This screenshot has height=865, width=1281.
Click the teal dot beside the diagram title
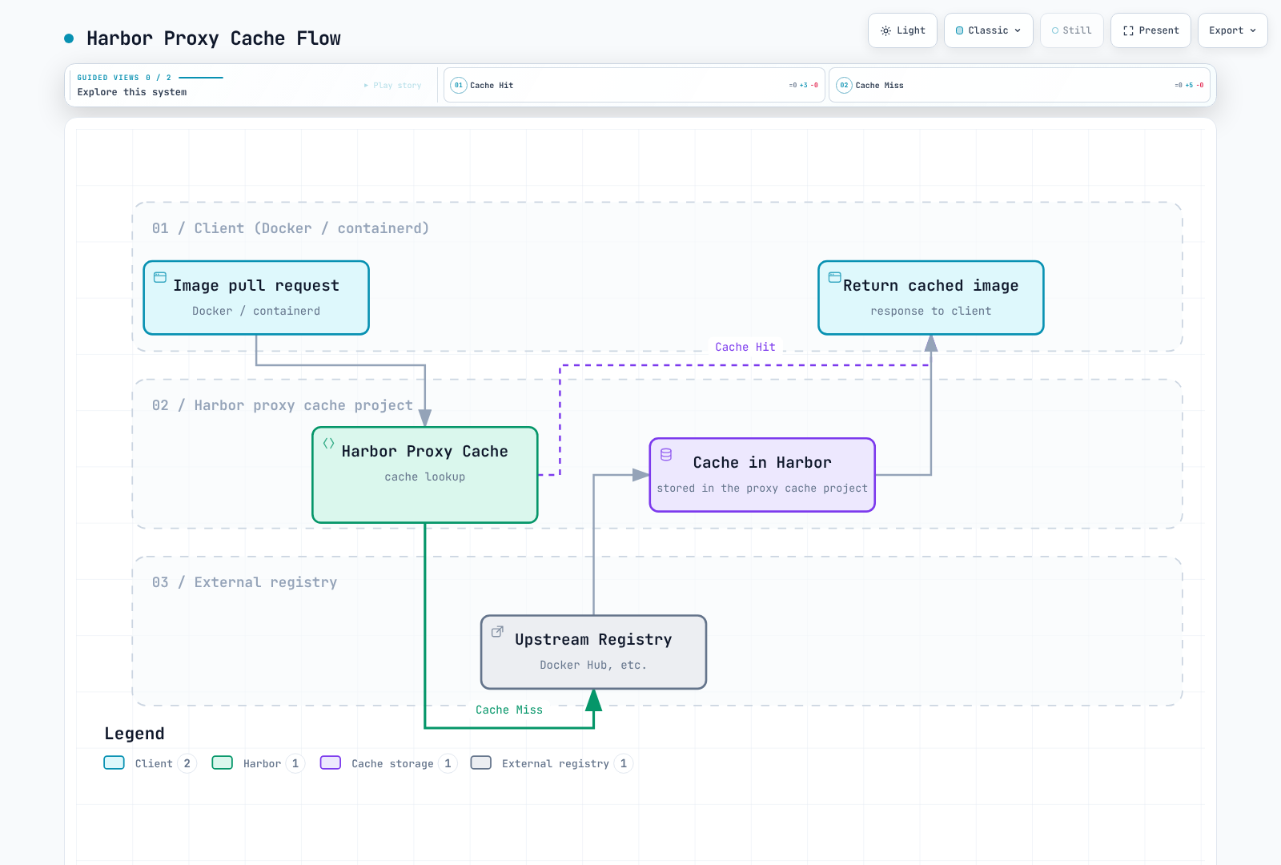[x=69, y=38]
